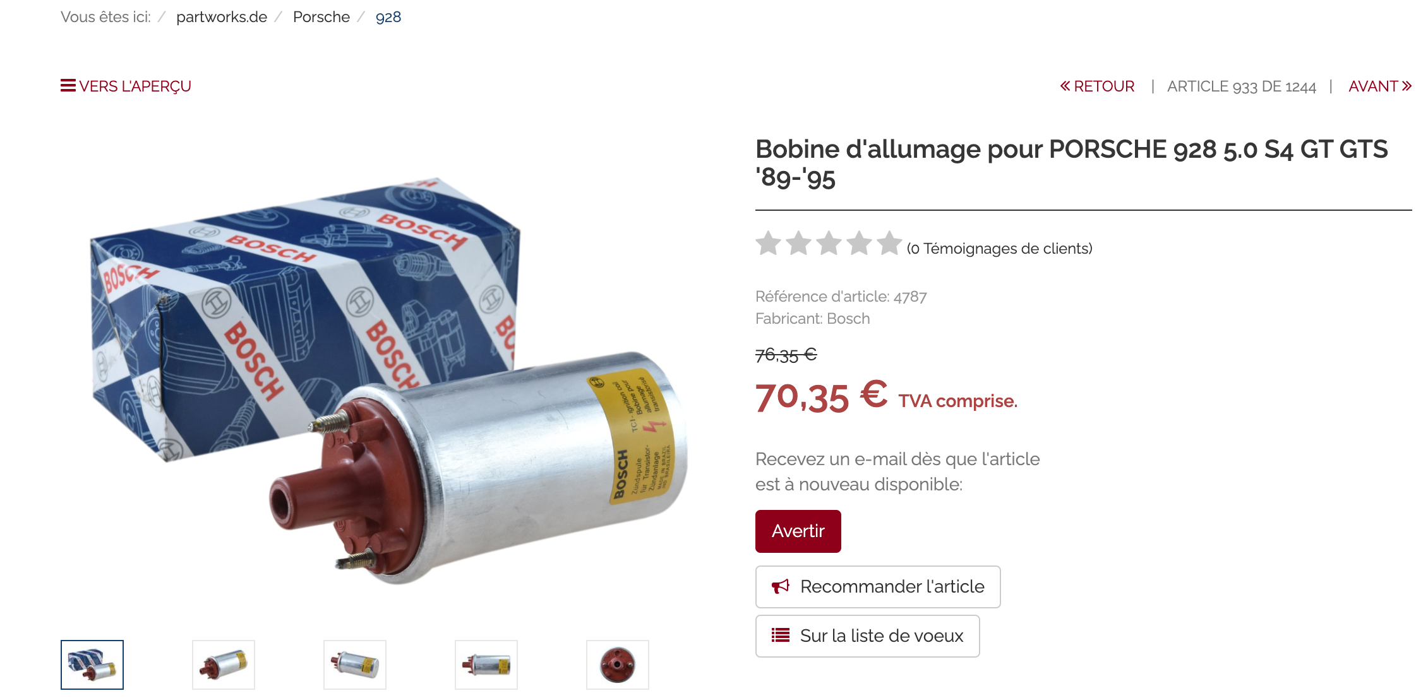Click Recommander l'article button
Screen dimensions: 1416x698
pos(878,587)
